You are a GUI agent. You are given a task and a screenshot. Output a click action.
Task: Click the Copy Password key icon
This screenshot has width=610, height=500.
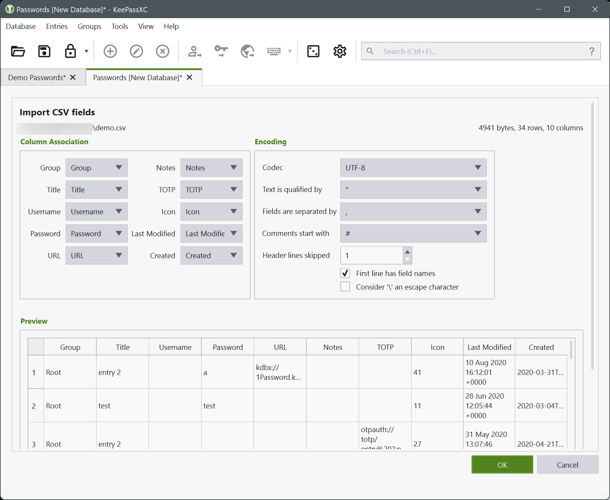pos(221,51)
